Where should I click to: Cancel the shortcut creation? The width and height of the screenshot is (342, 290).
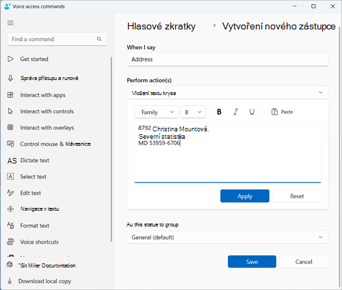[x=304, y=261]
